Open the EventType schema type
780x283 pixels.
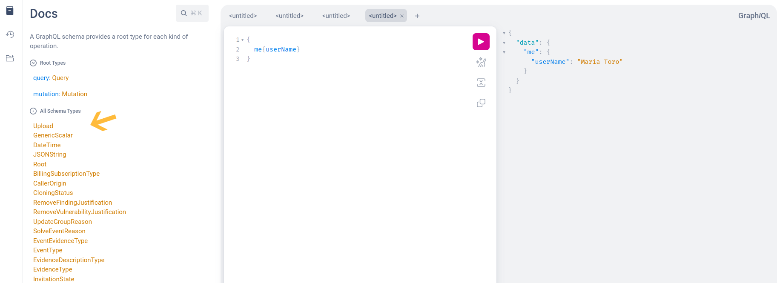pos(48,250)
